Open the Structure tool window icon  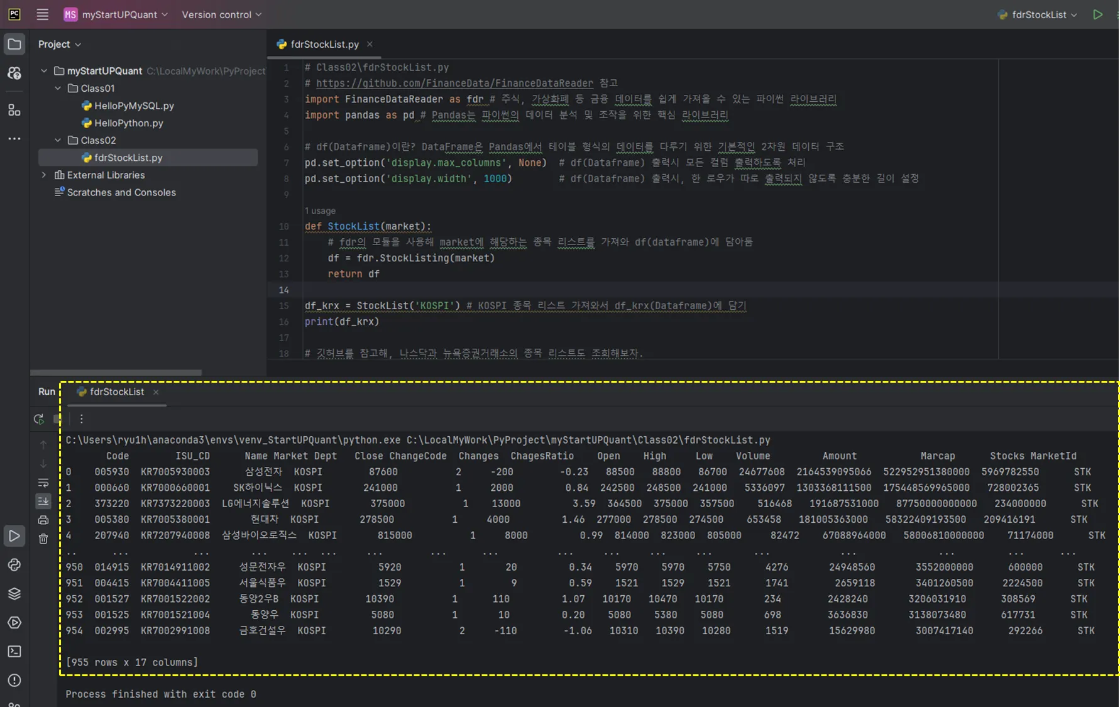pos(14,111)
